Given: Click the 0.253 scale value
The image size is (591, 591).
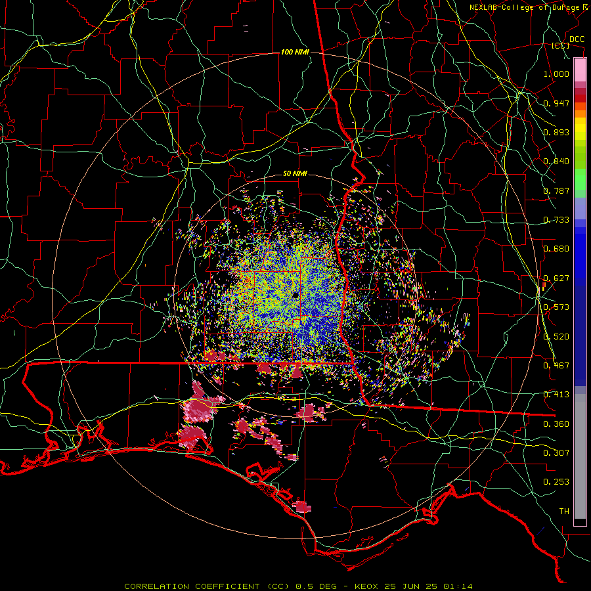Looking at the screenshot, I should 556,482.
